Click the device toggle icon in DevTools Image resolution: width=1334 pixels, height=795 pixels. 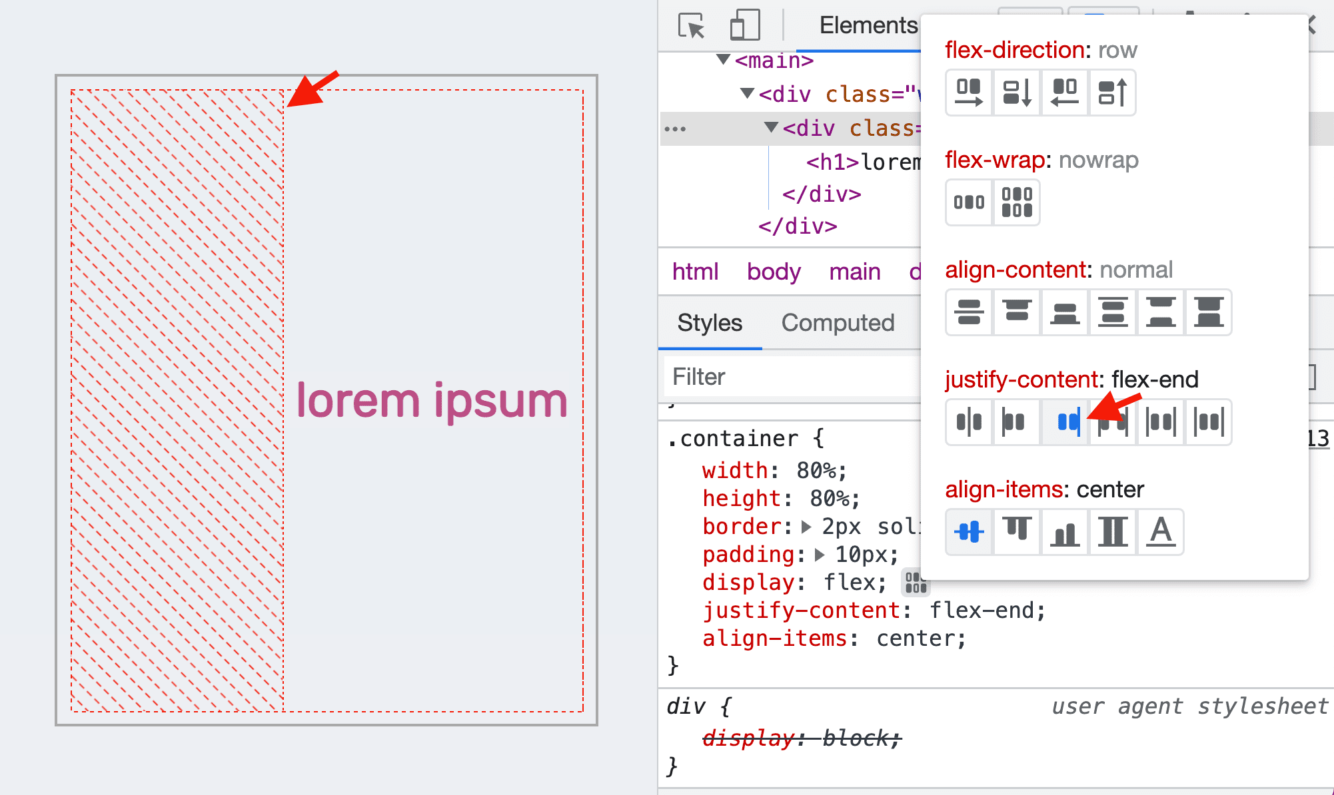(742, 25)
